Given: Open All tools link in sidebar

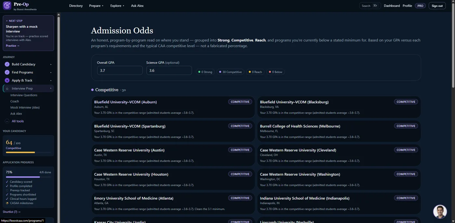Looking at the screenshot, I should [x=18, y=121].
